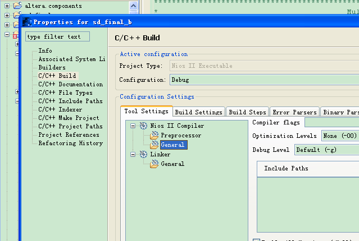Switch to the Tool Settings tab

pos(146,111)
